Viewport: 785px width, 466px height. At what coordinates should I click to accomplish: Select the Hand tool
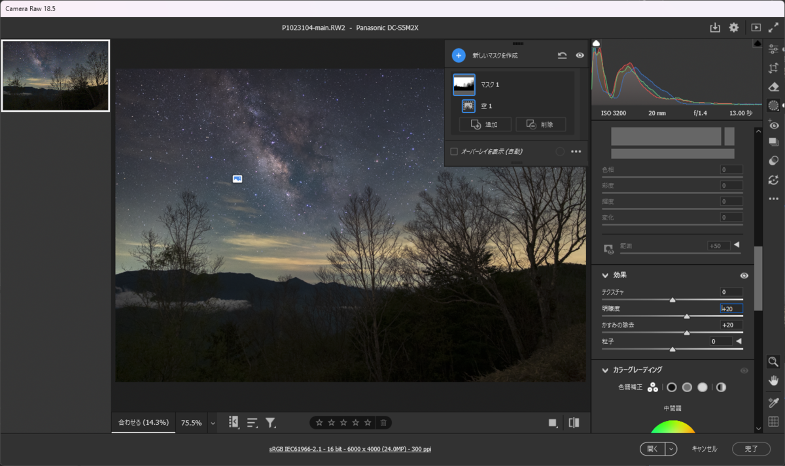tap(773, 380)
